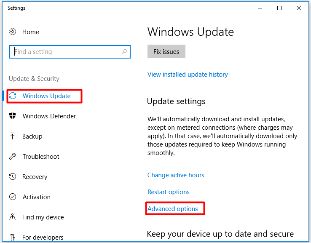311x243 pixels.
Task: Open the Restart options link
Action: click(169, 192)
